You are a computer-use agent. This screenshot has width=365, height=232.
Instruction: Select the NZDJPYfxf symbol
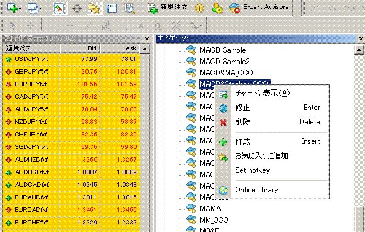click(31, 121)
